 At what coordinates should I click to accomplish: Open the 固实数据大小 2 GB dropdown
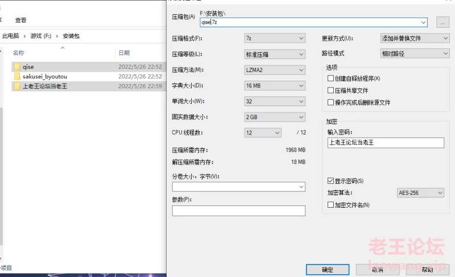tap(275, 117)
